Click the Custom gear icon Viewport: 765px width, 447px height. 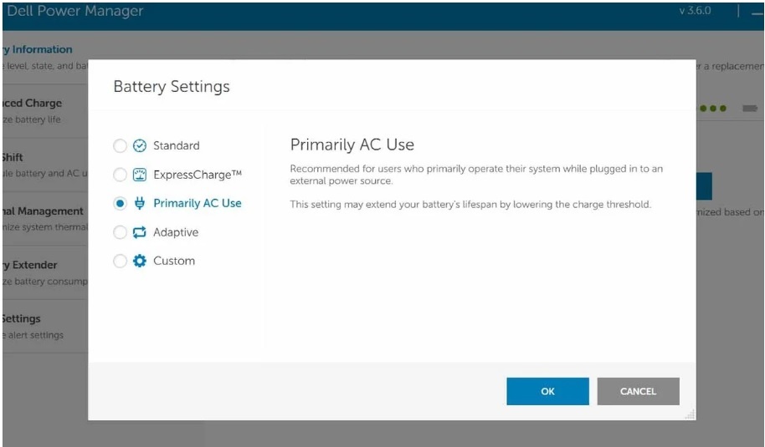pos(140,261)
